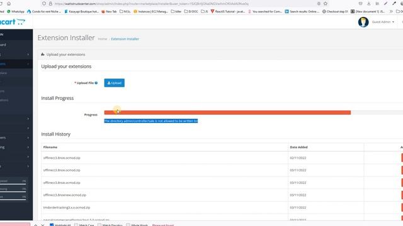Open the ReactJS Tutorial bookmark
The image size is (403, 226).
pyautogui.click(x=228, y=11)
